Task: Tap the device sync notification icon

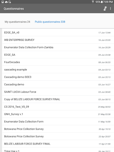Action: click(10, 2)
